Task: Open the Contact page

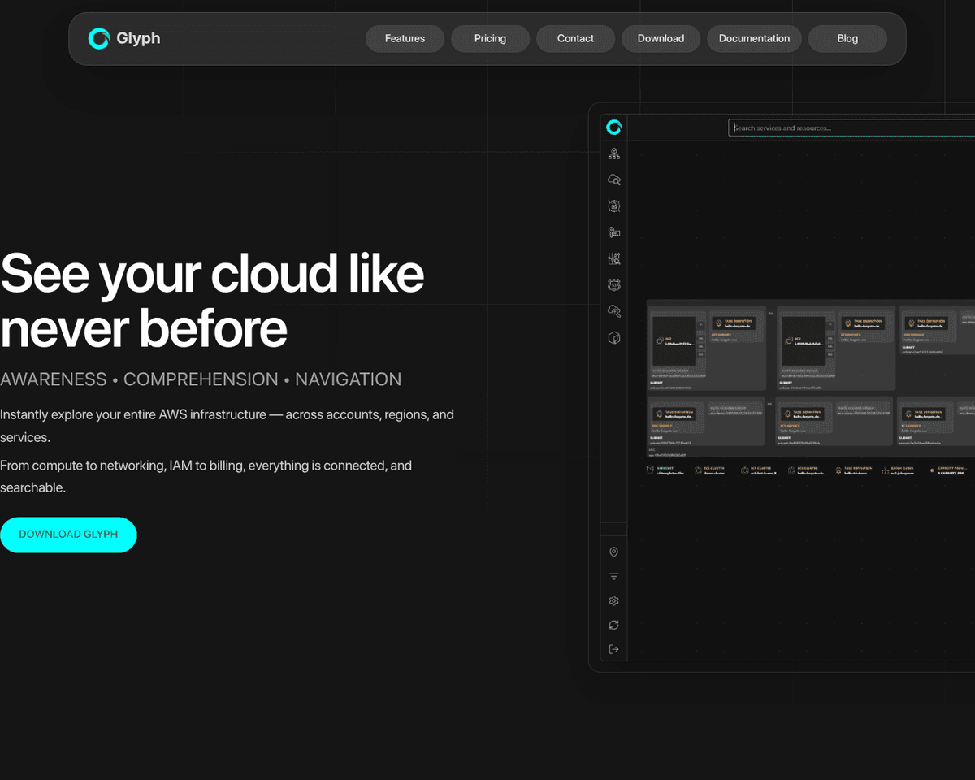Action: tap(575, 38)
